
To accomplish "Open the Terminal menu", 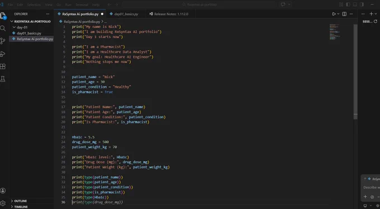I will 82,4.
